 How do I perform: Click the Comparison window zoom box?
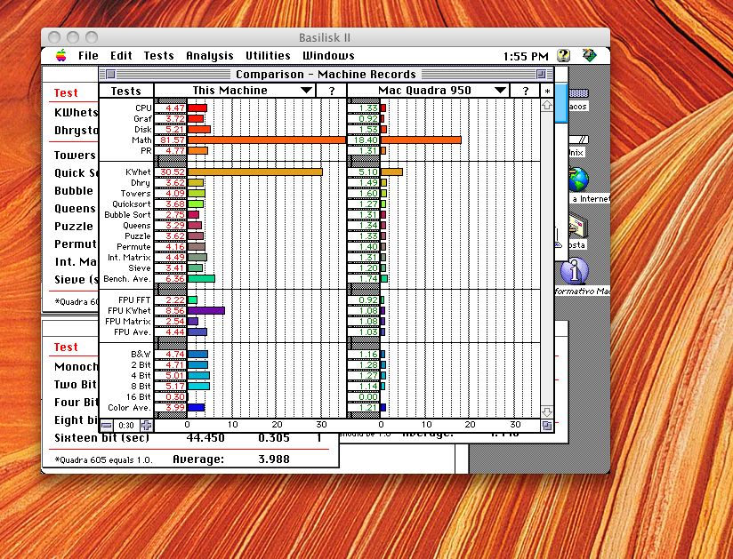pos(541,75)
